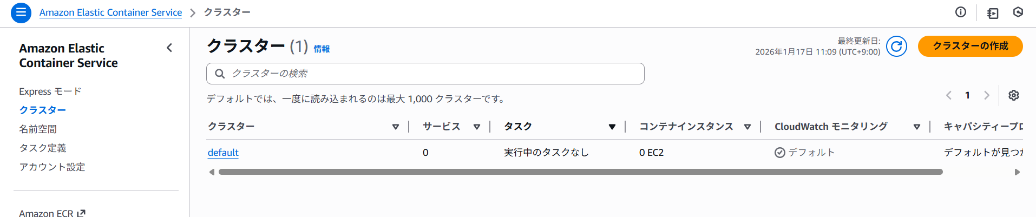Sort by サービス column arrow
The width and height of the screenshot is (1036, 217).
point(477,127)
